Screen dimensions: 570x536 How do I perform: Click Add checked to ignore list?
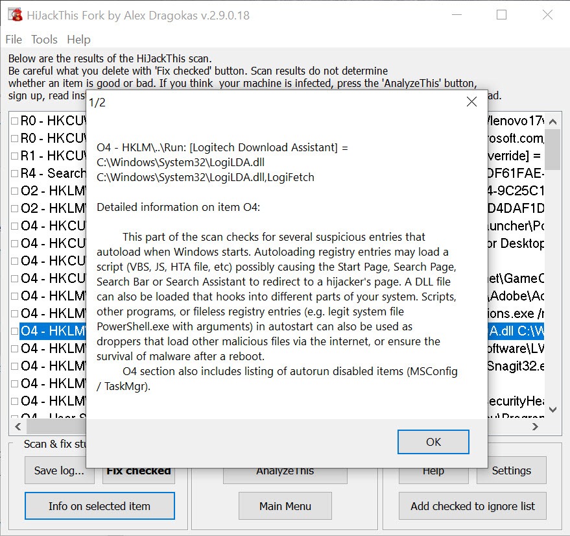coord(473,506)
